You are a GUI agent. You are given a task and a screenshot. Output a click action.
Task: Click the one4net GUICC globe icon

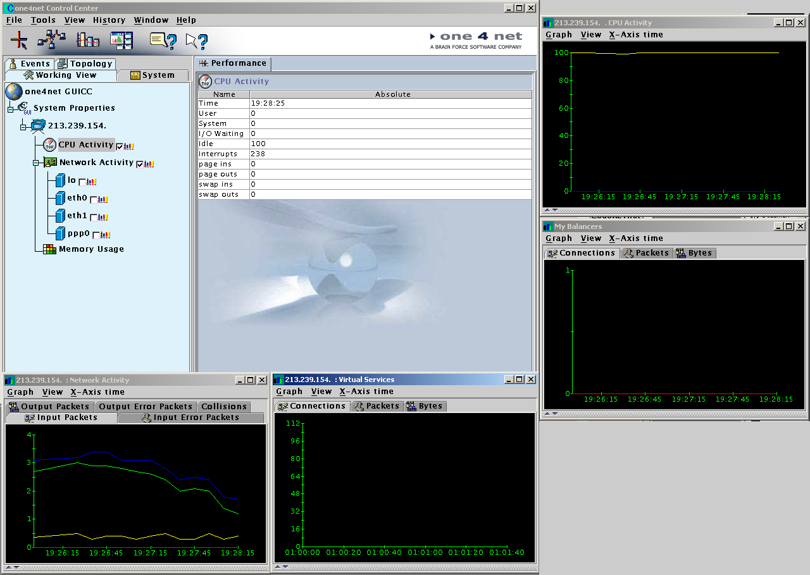coord(14,92)
